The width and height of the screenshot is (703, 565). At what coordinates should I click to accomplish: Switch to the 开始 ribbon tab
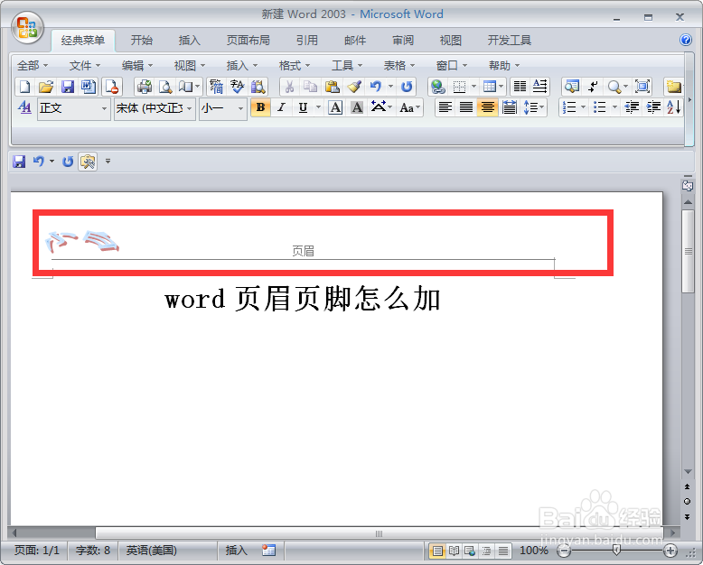pyautogui.click(x=141, y=41)
